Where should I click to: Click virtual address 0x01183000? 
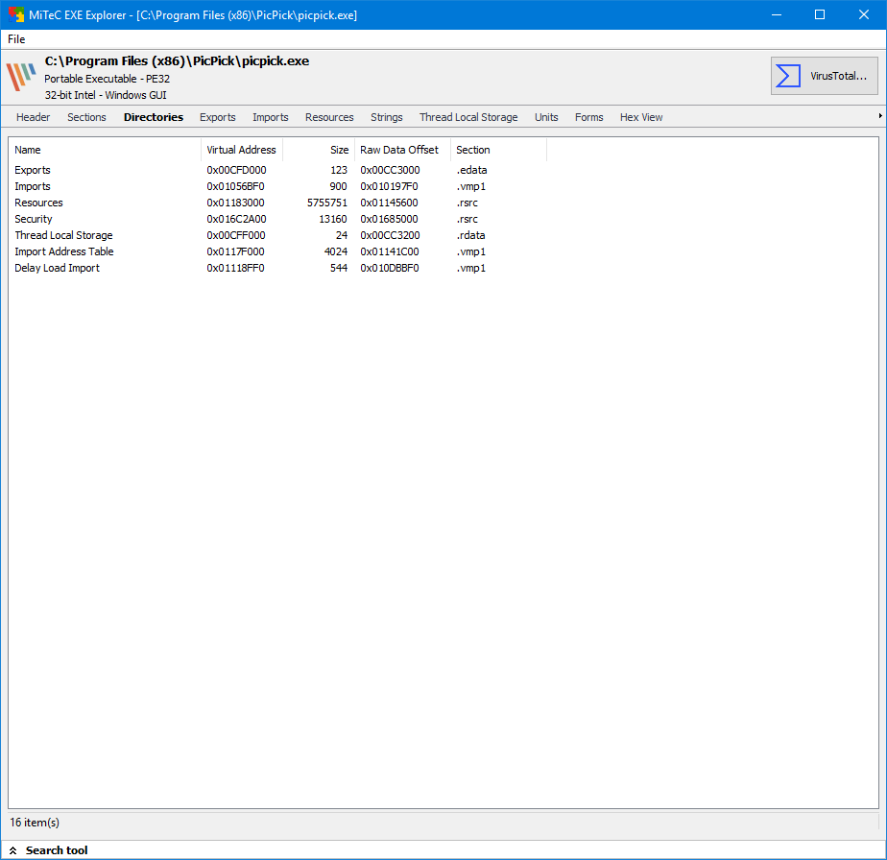click(x=235, y=203)
